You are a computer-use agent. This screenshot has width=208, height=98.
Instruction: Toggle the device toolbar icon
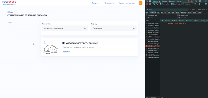coord(150,1)
